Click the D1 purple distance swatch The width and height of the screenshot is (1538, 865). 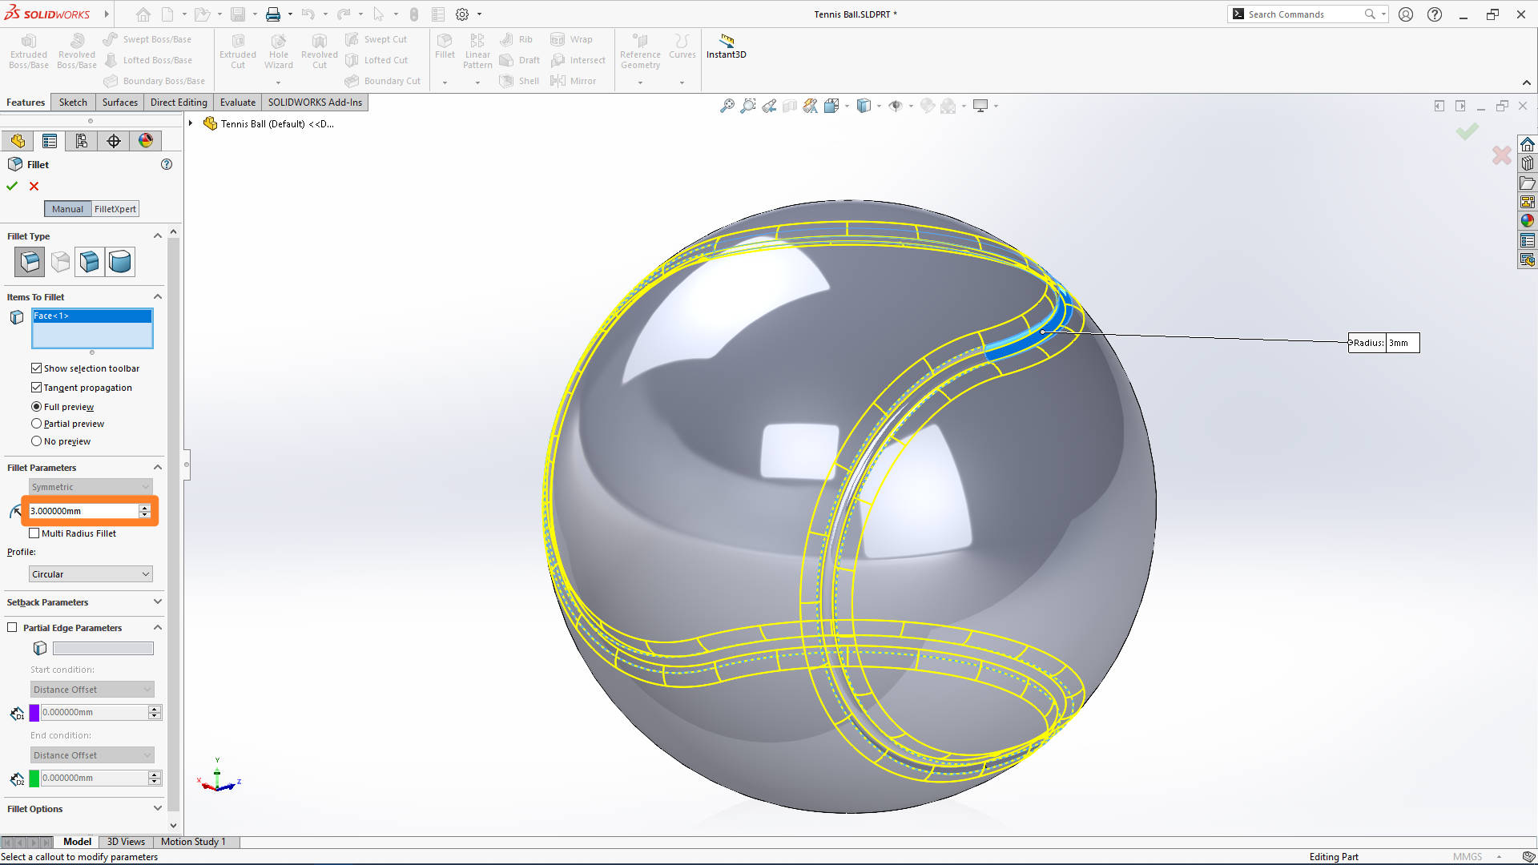[34, 712]
